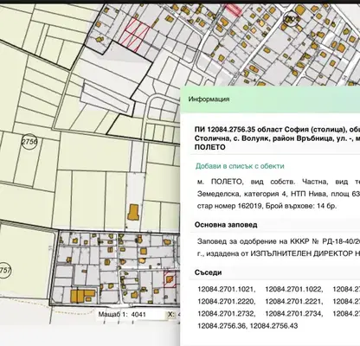Click the Мащаб scale input showing 4041

pos(147,315)
